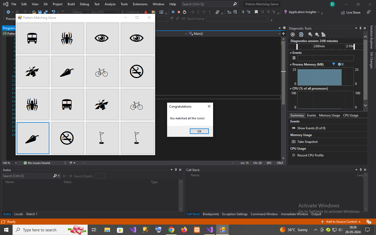Open the Debug configuration dropdown
This screenshot has width=376, height=235.
click(80, 12)
